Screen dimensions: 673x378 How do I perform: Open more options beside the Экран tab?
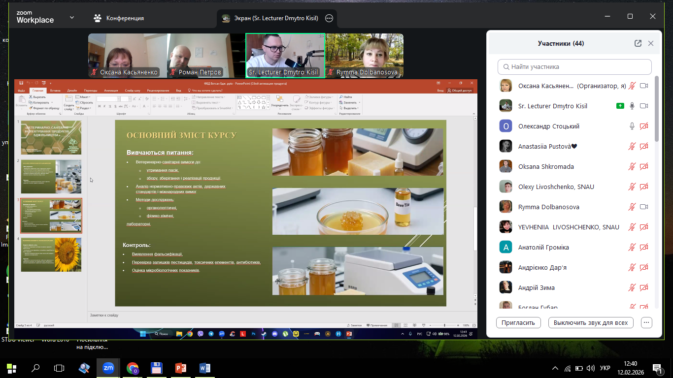(329, 18)
